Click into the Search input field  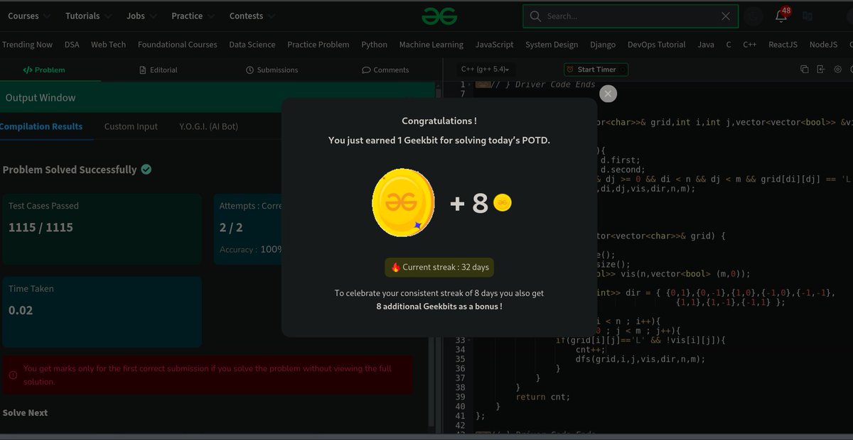pyautogui.click(x=629, y=16)
